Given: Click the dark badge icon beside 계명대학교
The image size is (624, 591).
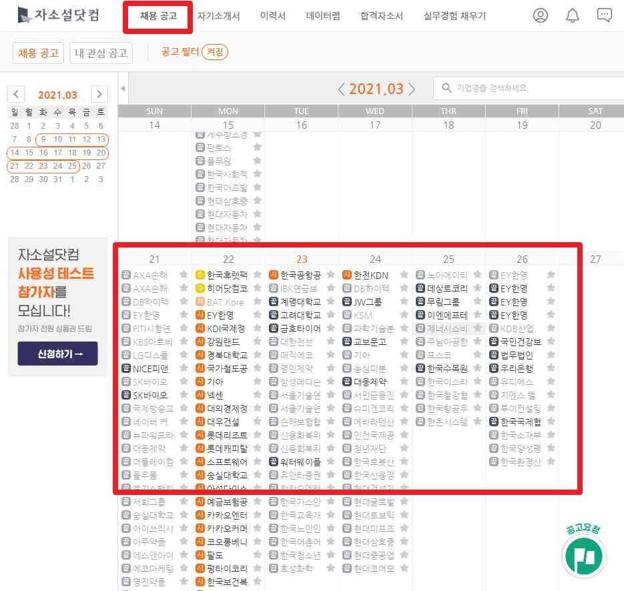Looking at the screenshot, I should point(273,302).
